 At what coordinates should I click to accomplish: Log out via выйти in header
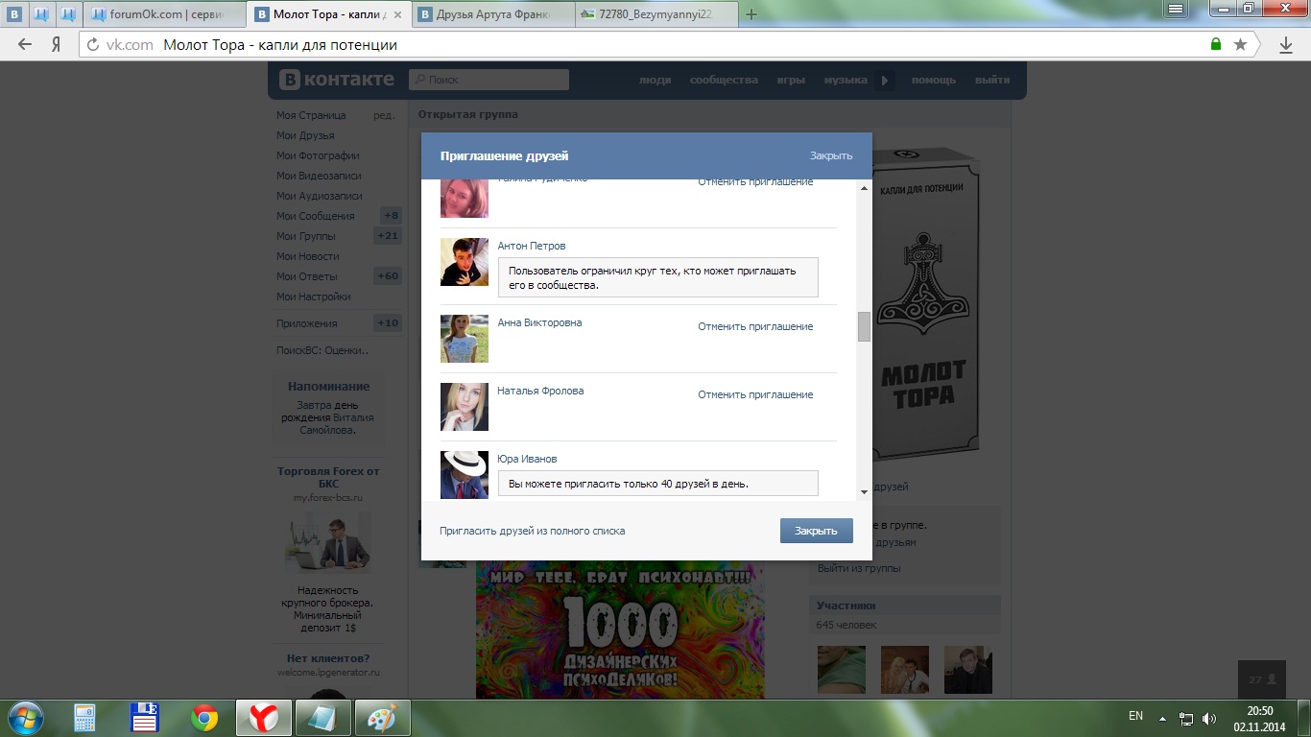[992, 80]
